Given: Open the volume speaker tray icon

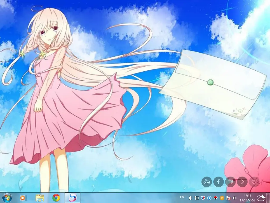Looking at the screenshot, I should click(234, 198).
